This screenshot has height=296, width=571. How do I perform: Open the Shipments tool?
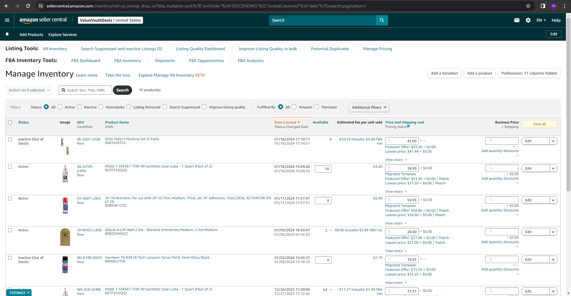(165, 61)
